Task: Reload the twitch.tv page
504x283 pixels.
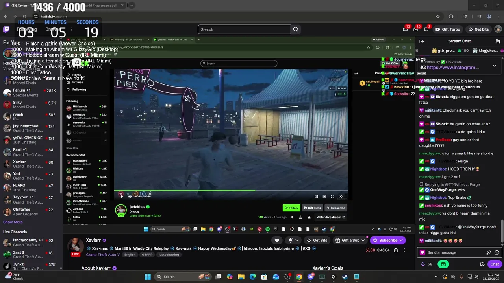Action: click(25, 17)
